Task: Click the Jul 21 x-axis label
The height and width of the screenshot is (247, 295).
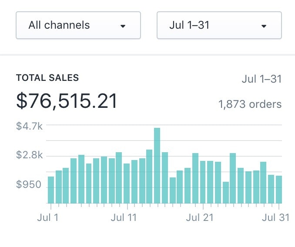Action: tap(200, 217)
